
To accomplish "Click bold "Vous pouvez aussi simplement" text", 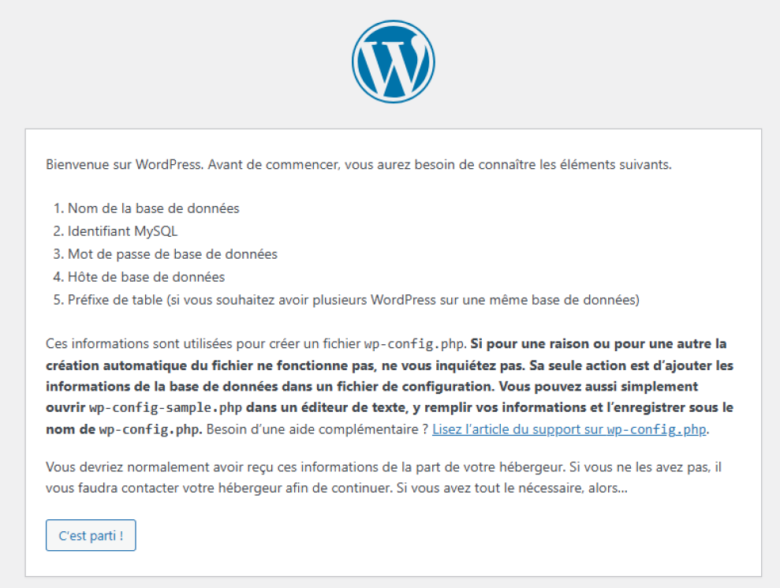I will click(x=599, y=387).
